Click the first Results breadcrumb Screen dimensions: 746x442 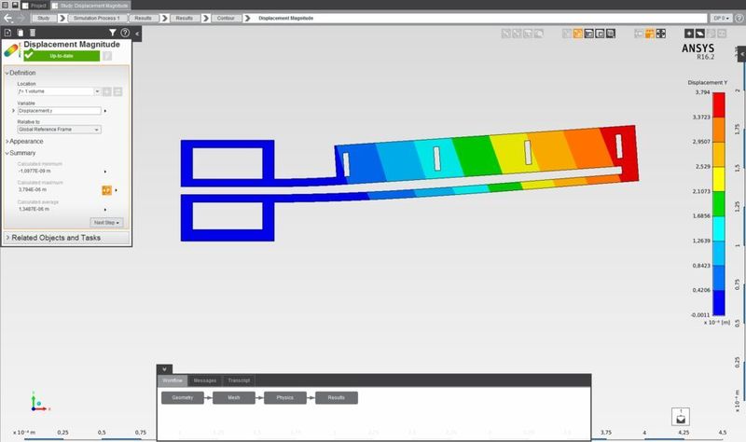143,18
